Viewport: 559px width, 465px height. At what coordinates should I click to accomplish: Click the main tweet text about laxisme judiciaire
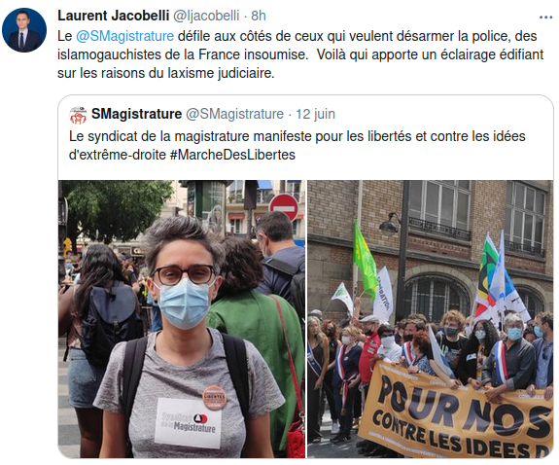pyautogui.click(x=300, y=54)
